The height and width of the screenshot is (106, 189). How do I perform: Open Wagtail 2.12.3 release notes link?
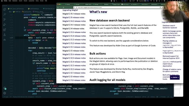point(74,65)
